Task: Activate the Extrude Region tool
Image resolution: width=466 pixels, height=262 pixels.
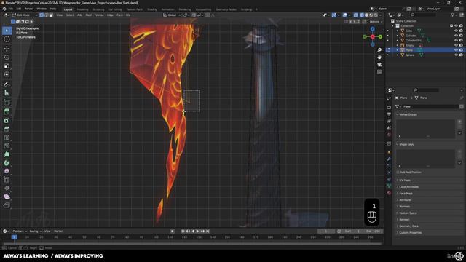Action: pos(7,111)
